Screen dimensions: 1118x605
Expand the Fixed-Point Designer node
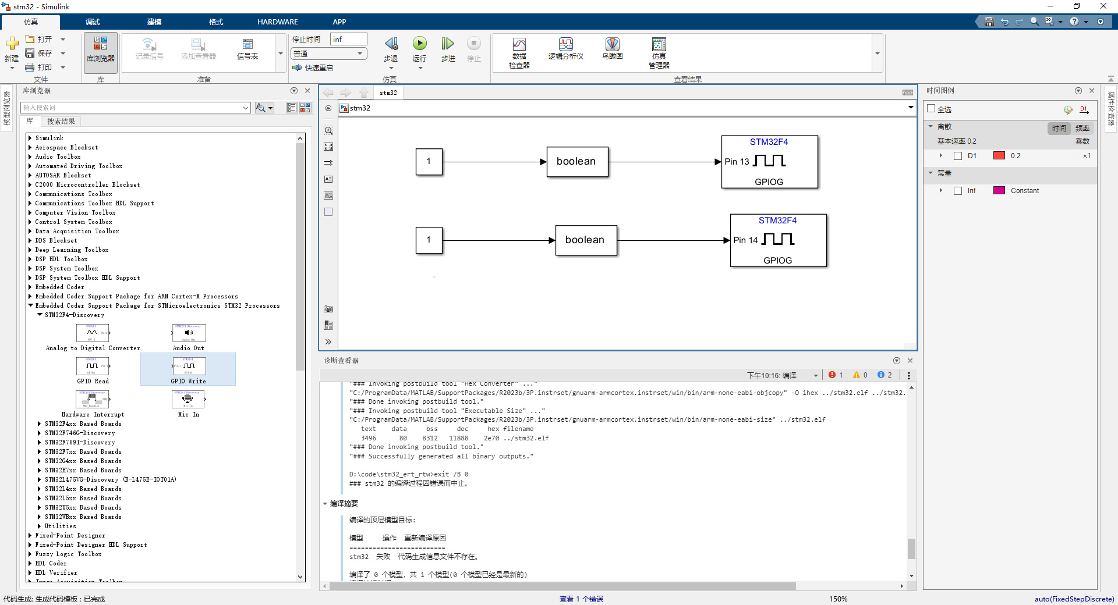[30, 535]
